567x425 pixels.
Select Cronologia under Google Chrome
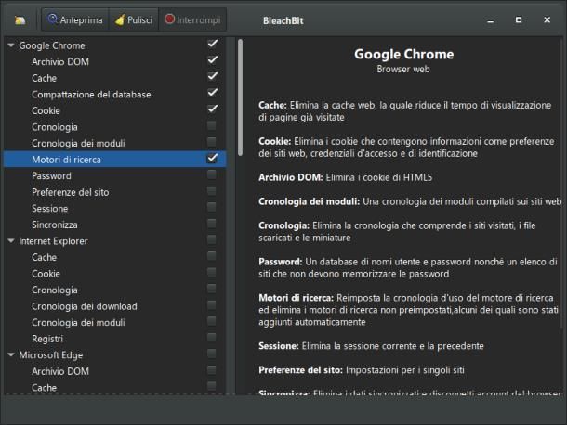115,127
